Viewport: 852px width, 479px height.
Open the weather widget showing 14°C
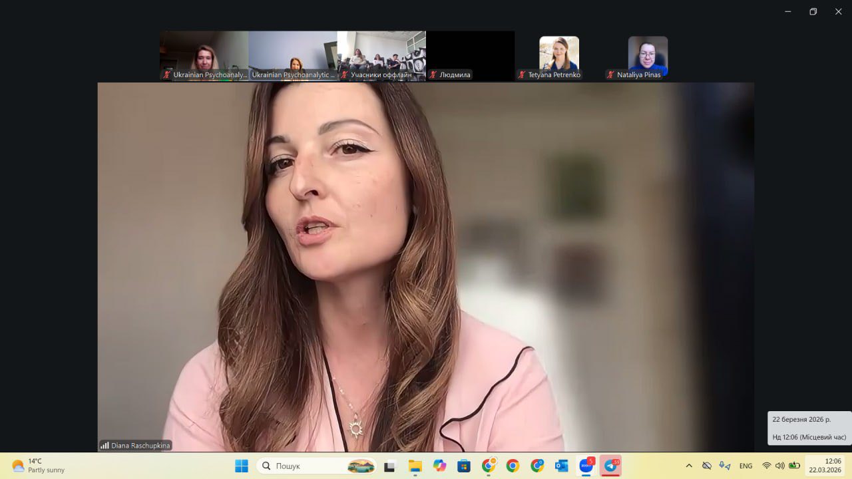[x=39, y=466]
